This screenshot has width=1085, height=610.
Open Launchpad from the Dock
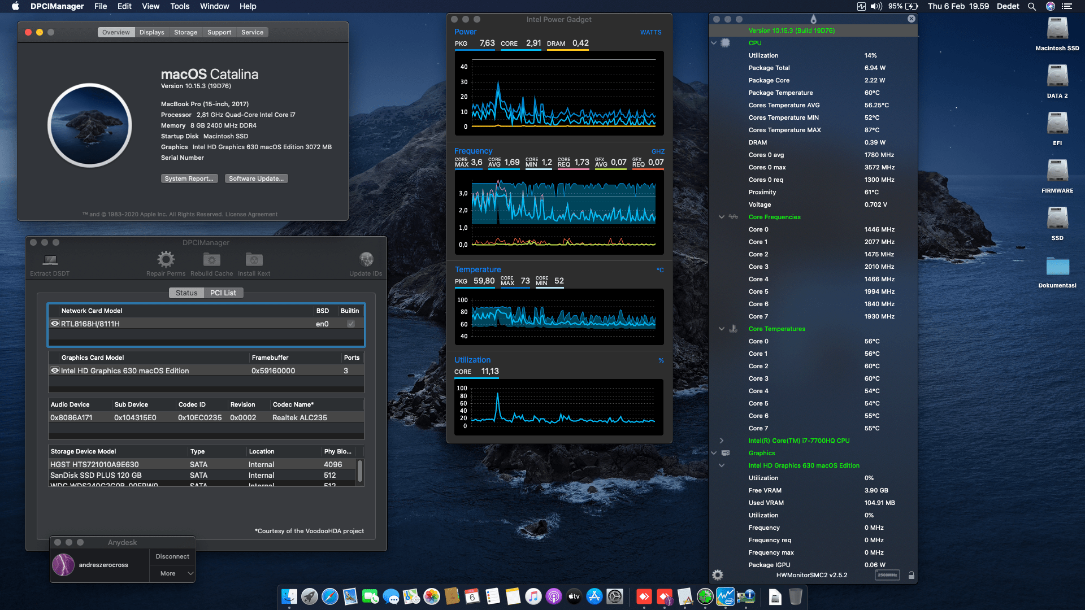coord(310,596)
